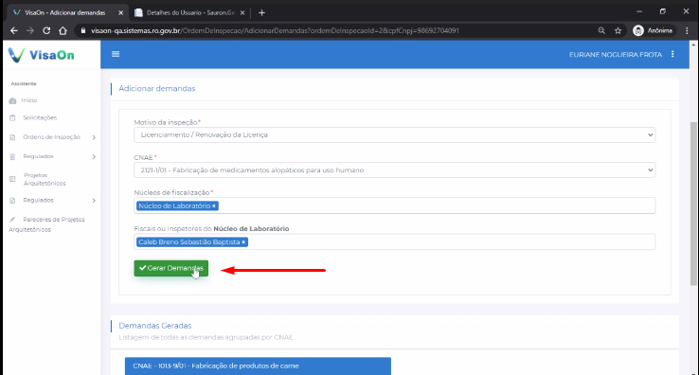View site lock info icon in address bar
Viewport: 699px width, 375px height.
pos(83,30)
